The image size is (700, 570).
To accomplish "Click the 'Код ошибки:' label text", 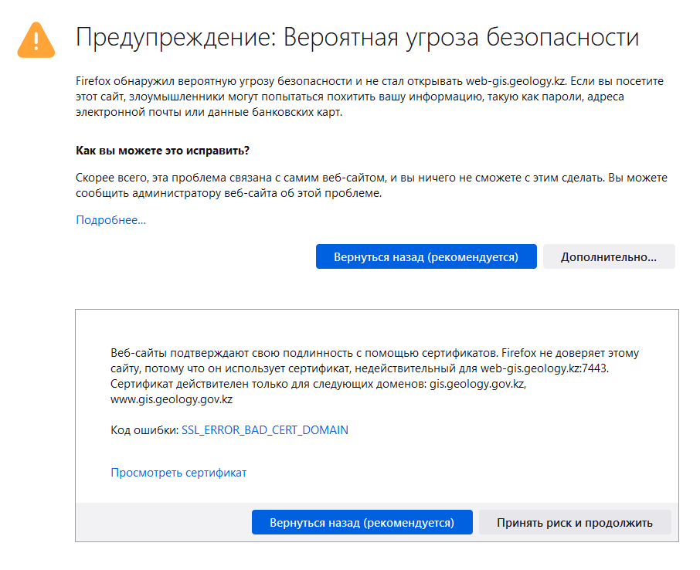I will 144,429.
